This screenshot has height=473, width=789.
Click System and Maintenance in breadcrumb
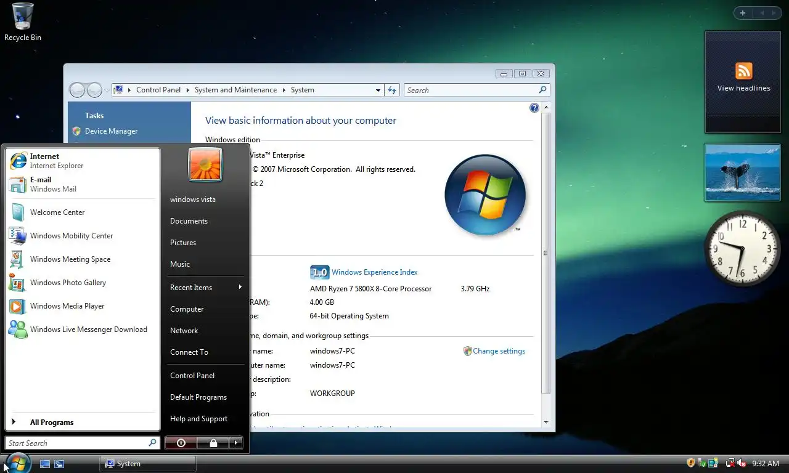pyautogui.click(x=235, y=90)
